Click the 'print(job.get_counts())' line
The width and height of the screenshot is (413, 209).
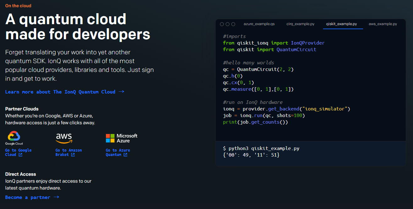coord(256,122)
